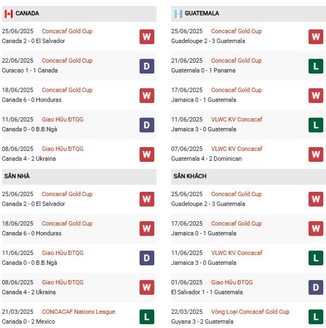This screenshot has height=328, width=326.
Task: Click L badge for Guyana 3-2 Guatemala
Action: pyautogui.click(x=316, y=317)
